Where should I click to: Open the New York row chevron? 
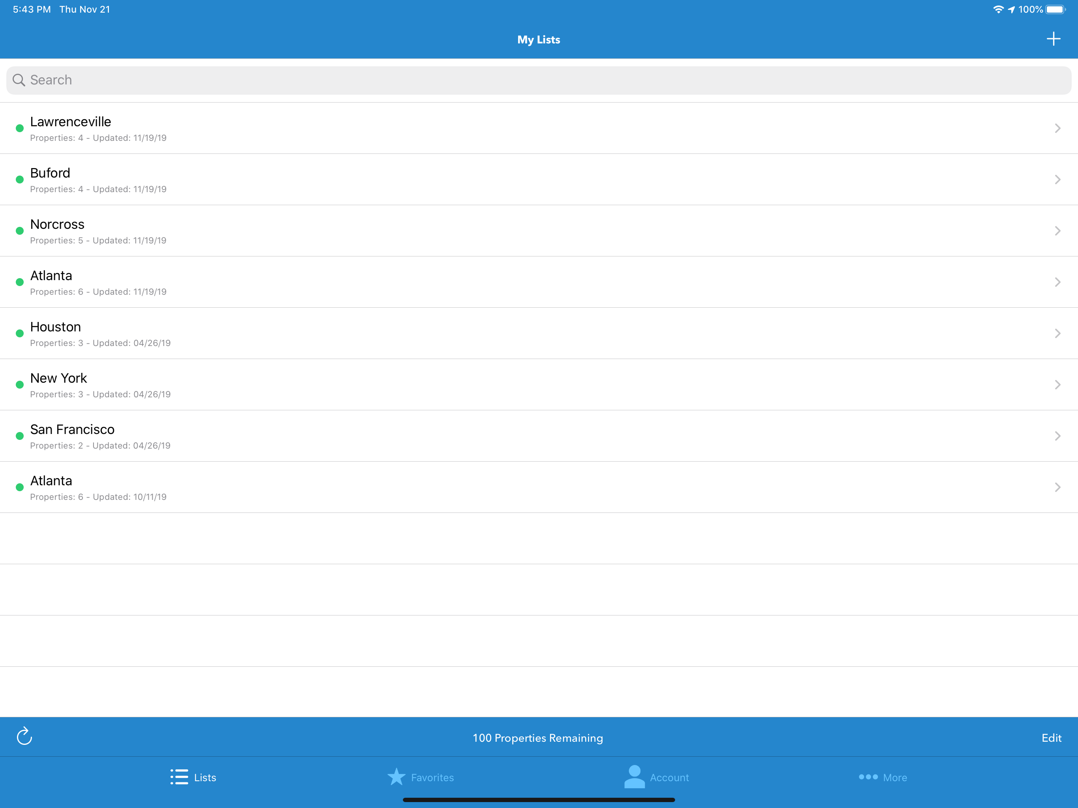1057,385
